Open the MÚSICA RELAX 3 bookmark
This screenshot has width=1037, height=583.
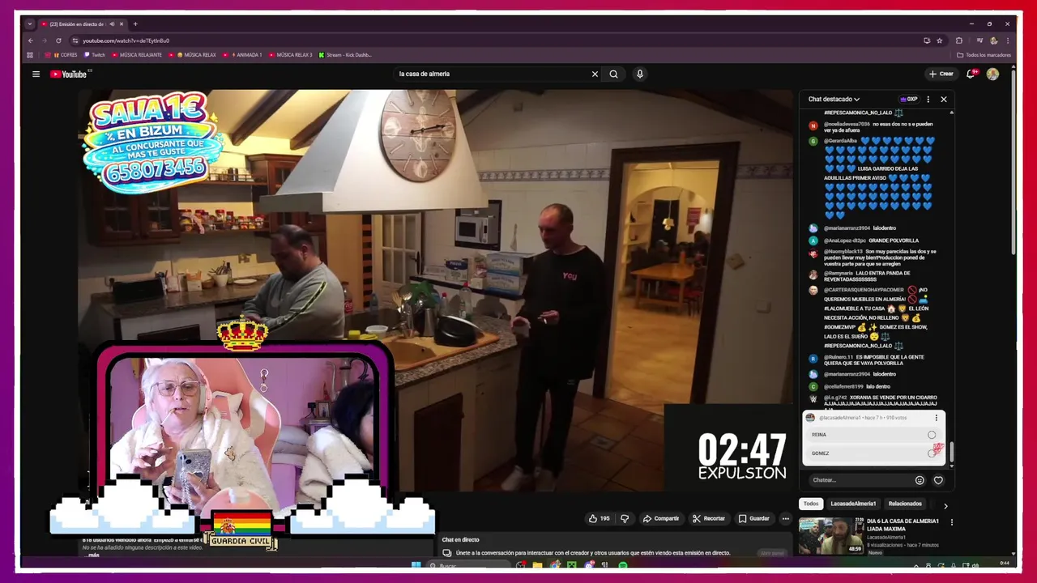(x=290, y=55)
